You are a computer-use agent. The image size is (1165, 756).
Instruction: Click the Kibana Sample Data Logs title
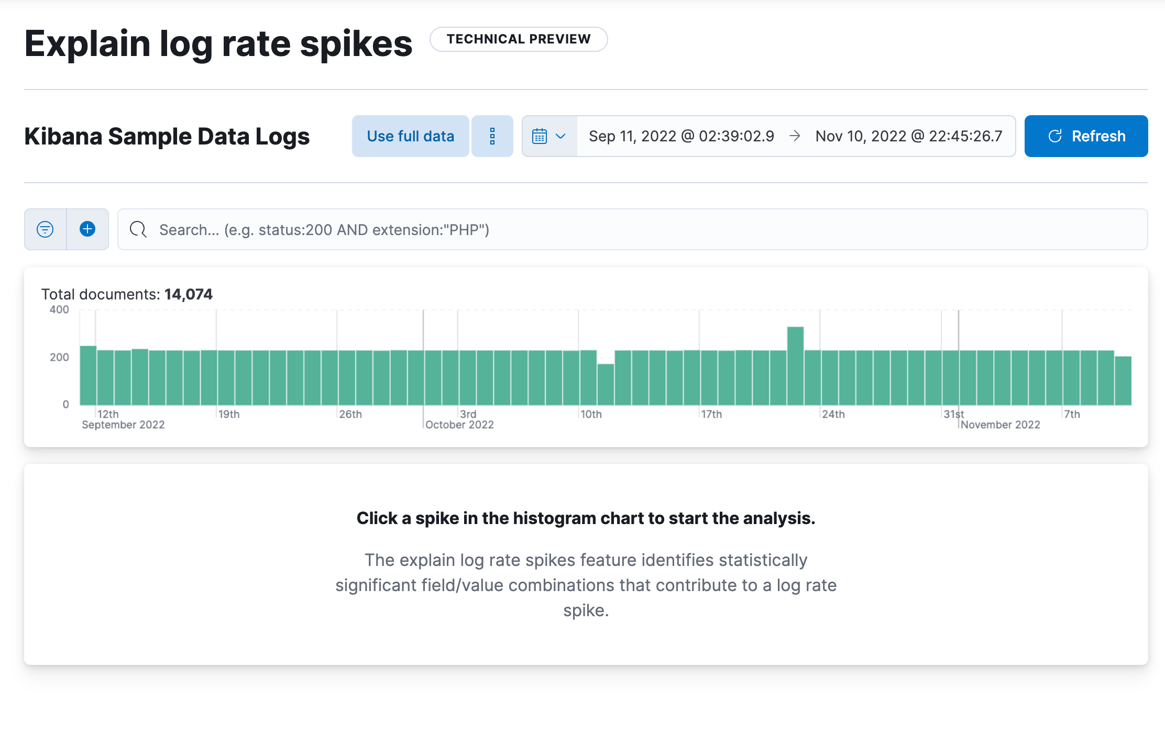pyautogui.click(x=167, y=136)
